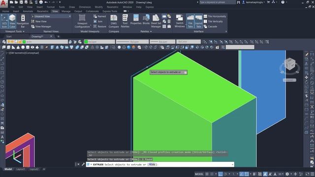The width and height of the screenshot is (315, 177).
Task: Open the Tool Palettes
Action: coord(125,21)
